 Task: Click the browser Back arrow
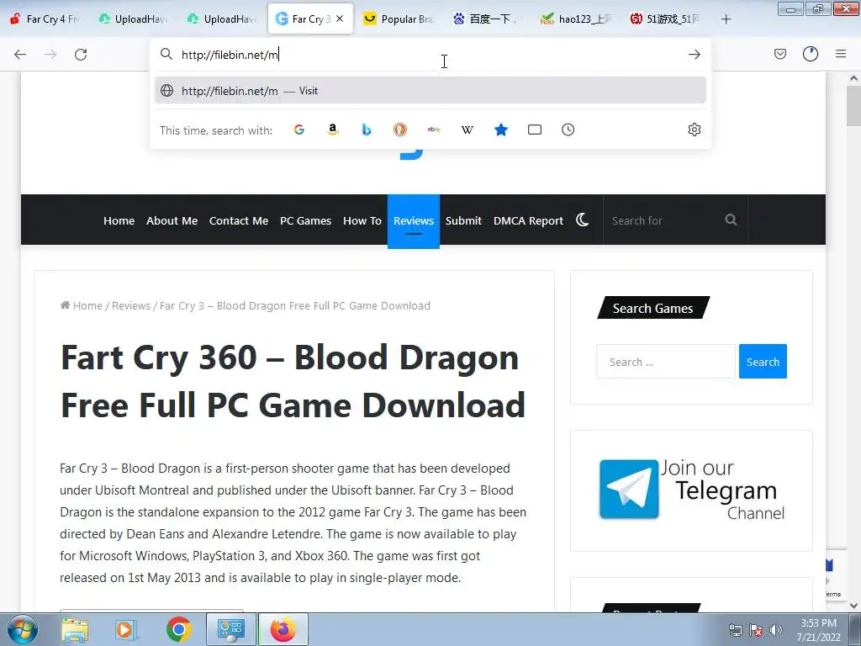click(x=20, y=55)
